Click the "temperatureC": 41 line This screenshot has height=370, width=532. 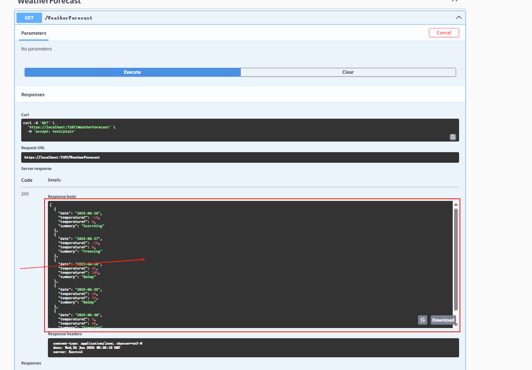(x=78, y=268)
